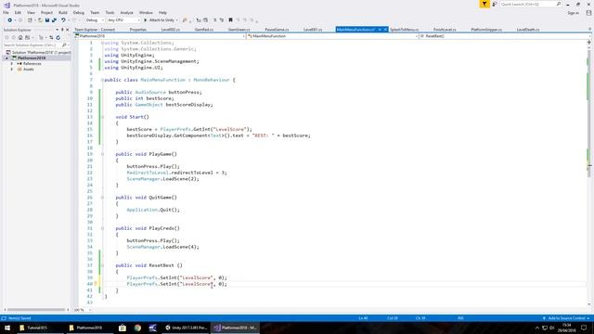Switch to the PlatformGripper.cs tab
Viewport: 594px width, 334px height.
pos(486,30)
